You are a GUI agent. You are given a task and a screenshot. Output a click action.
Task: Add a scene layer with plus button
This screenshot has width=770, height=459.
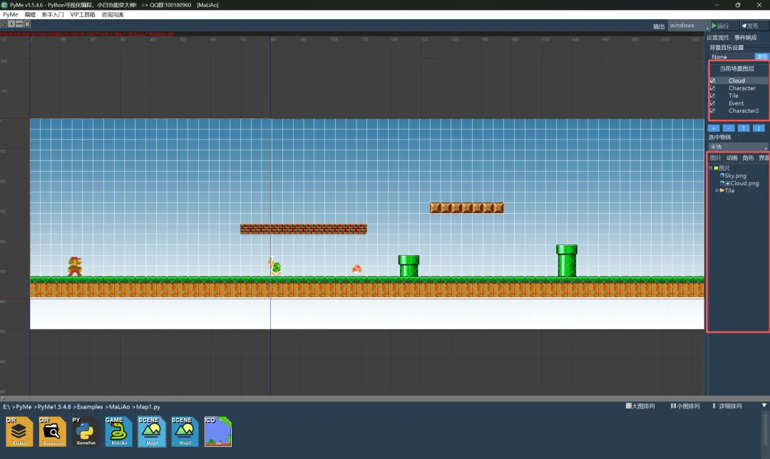(x=714, y=128)
